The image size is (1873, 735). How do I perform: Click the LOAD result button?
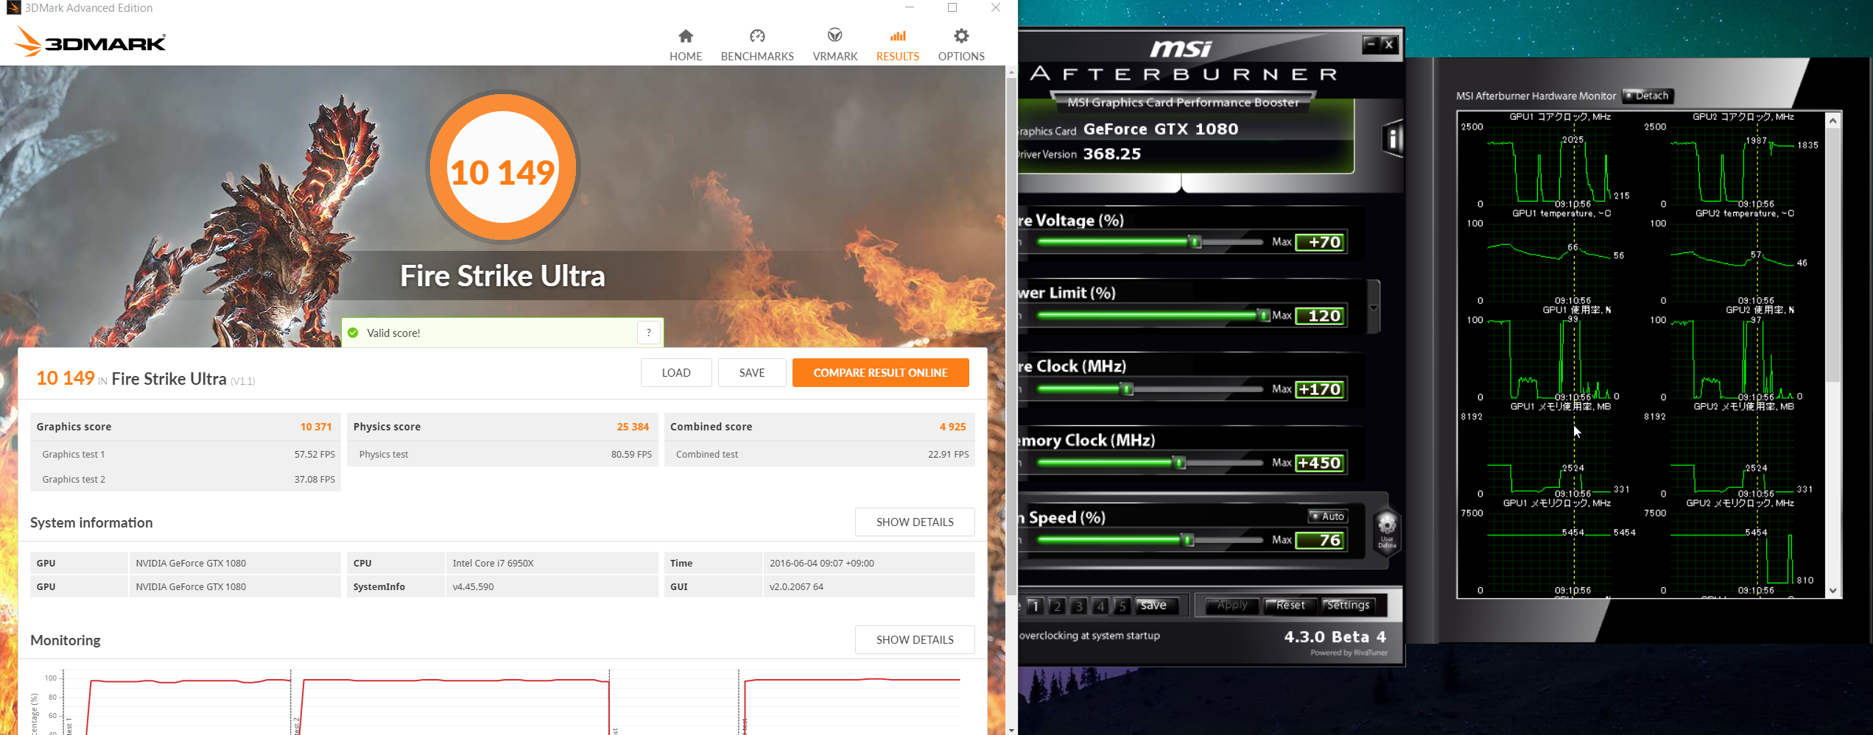click(676, 372)
